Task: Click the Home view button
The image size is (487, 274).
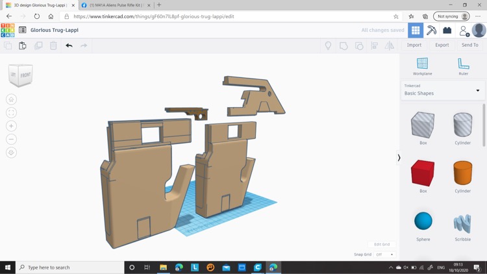Action: click(x=11, y=99)
